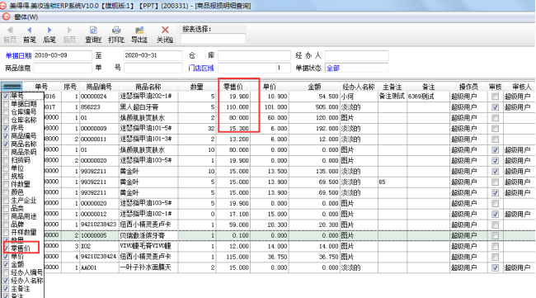Enable 商品用途 column checkbox
Screen dimensions: 536x298
click(x=6, y=216)
